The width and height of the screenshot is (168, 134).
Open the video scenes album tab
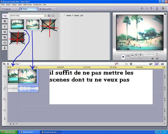5,16
